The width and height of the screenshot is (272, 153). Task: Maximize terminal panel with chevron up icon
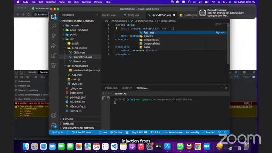tap(221, 88)
